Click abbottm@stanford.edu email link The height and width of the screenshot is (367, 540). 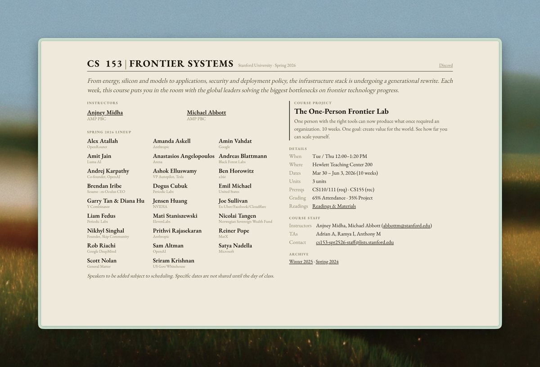point(406,225)
